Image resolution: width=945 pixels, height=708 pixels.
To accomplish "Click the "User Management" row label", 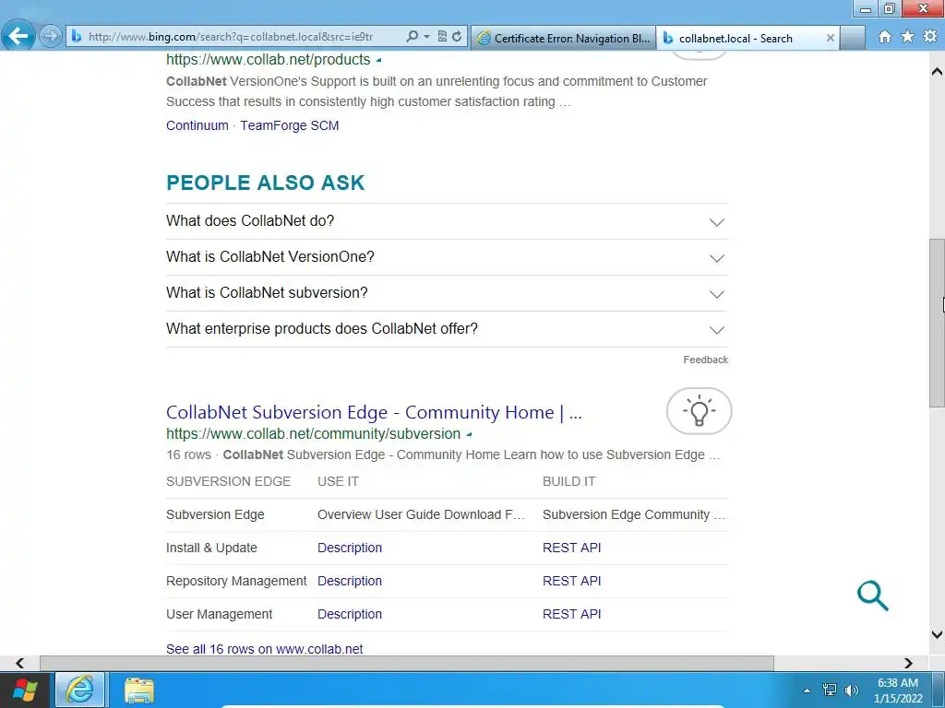I will [x=220, y=614].
